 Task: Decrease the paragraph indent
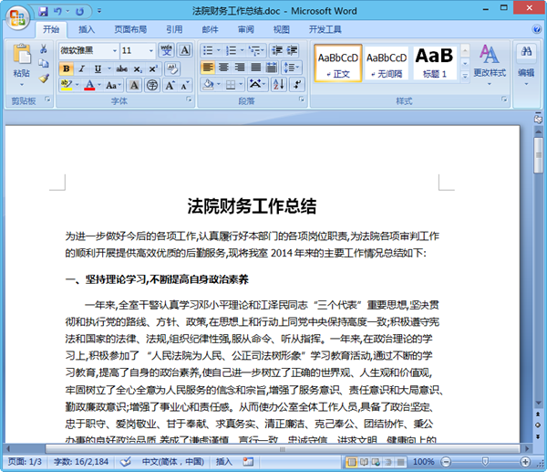[277, 50]
